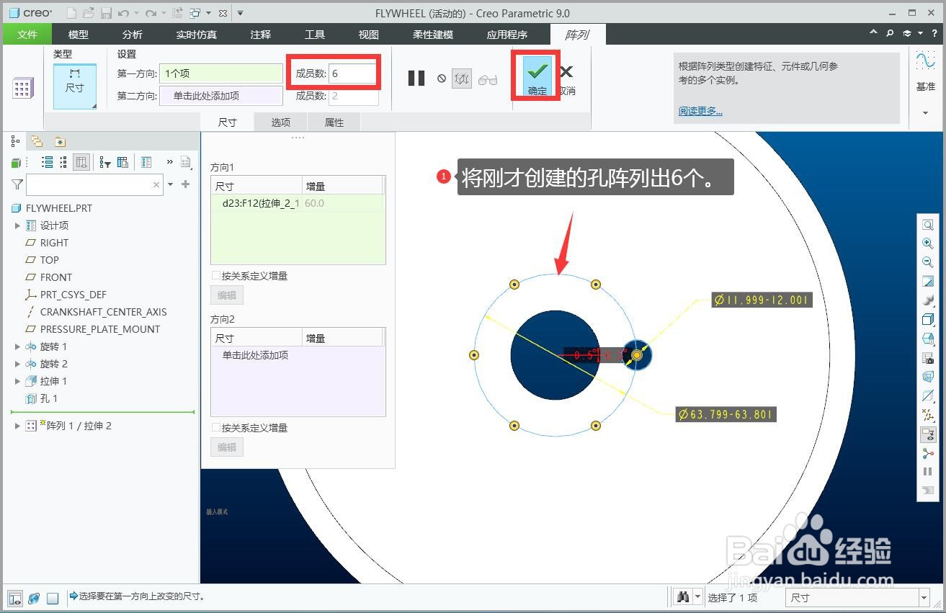Click the first direction 成员数 field showing 6
Screen dimensions: 946x613
click(x=352, y=73)
